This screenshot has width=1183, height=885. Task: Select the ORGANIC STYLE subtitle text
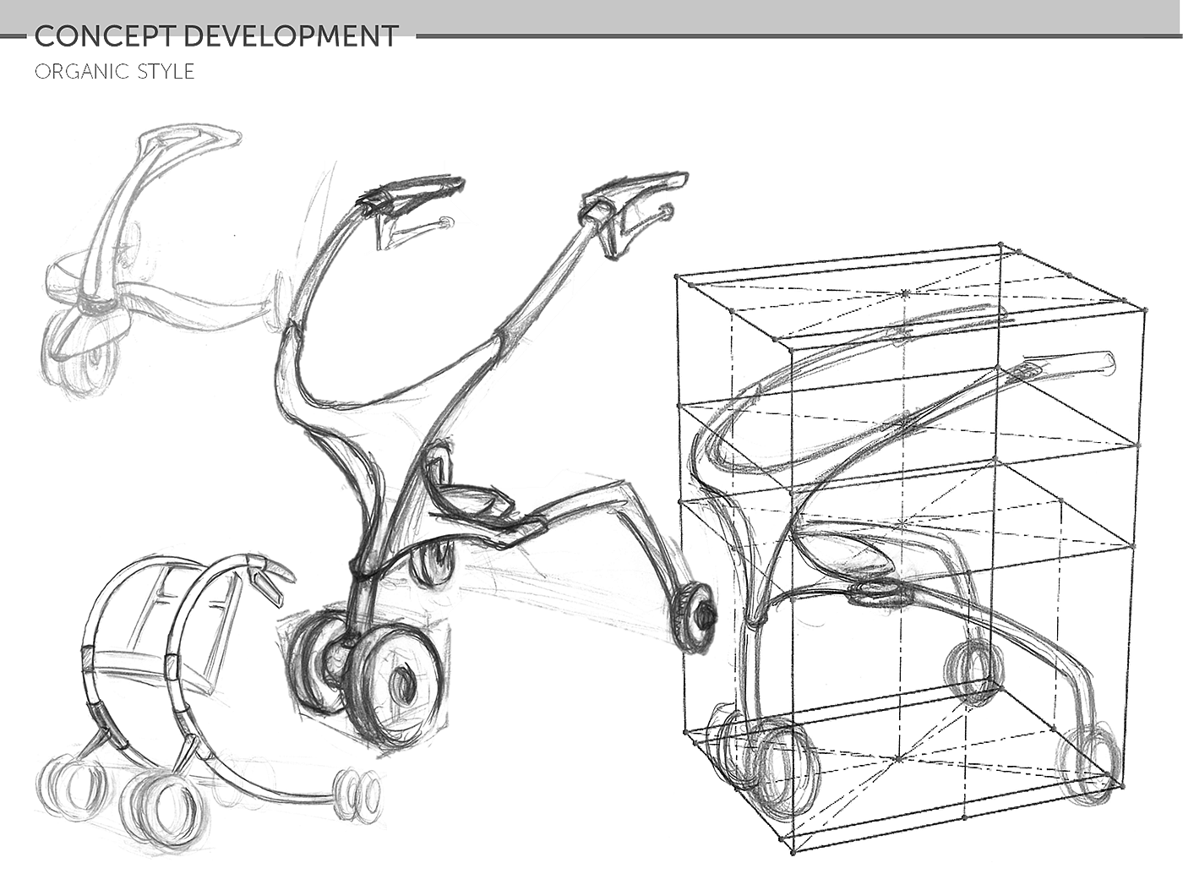pyautogui.click(x=115, y=73)
